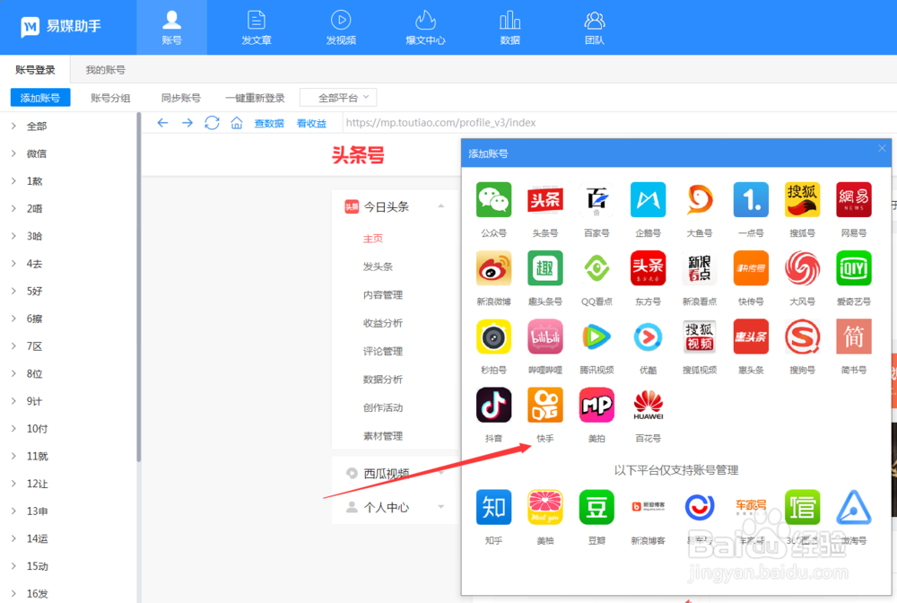Open the 数据 top navigation tab
Screen dimensions: 897x603
(509, 28)
